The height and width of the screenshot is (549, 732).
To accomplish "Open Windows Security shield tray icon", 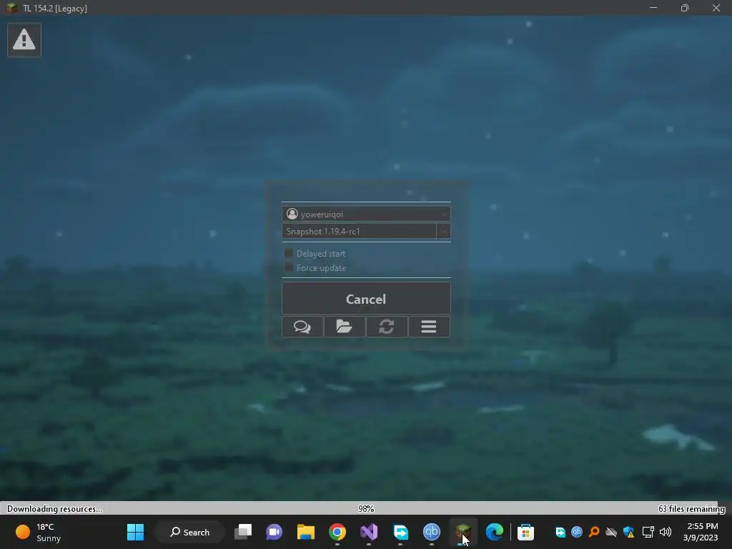I will click(628, 532).
